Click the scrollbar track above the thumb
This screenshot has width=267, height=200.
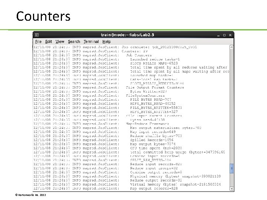coord(231,106)
